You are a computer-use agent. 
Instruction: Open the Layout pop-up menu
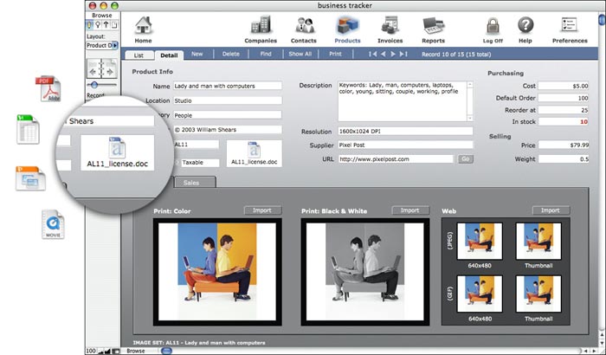(x=102, y=45)
